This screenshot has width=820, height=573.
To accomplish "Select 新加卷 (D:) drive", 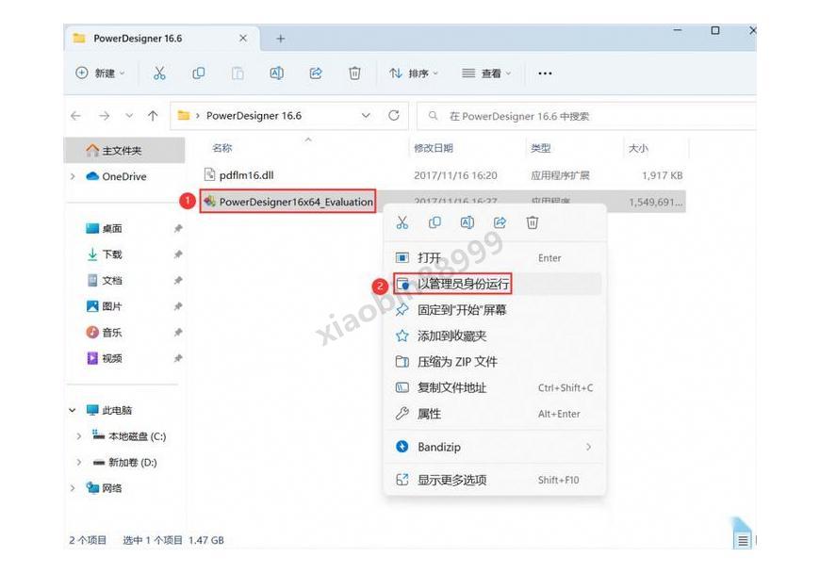I will pos(124,462).
